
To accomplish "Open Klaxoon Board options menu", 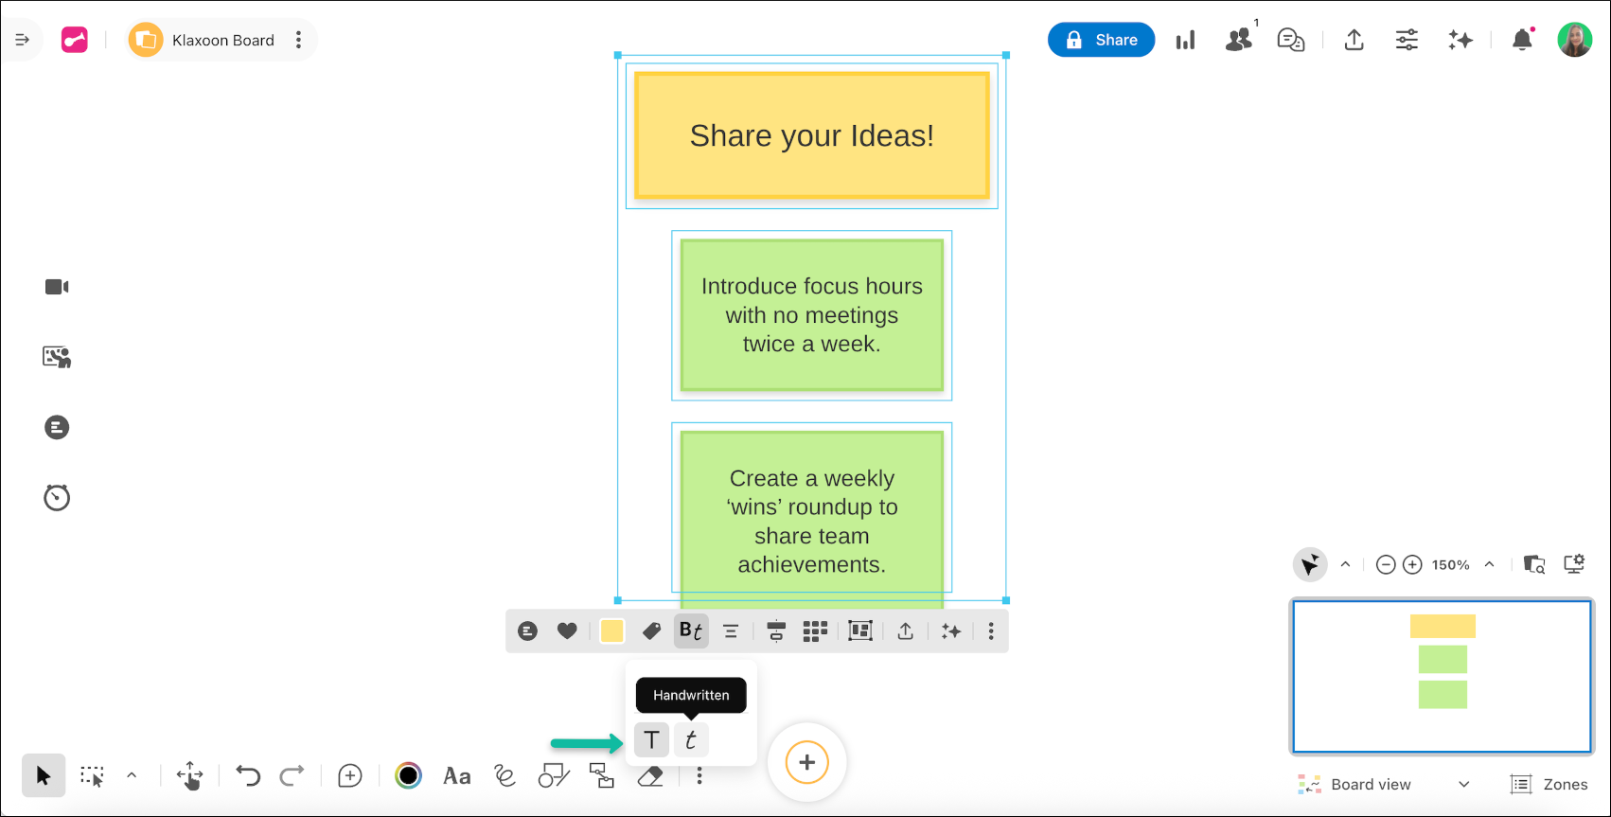I will (299, 40).
